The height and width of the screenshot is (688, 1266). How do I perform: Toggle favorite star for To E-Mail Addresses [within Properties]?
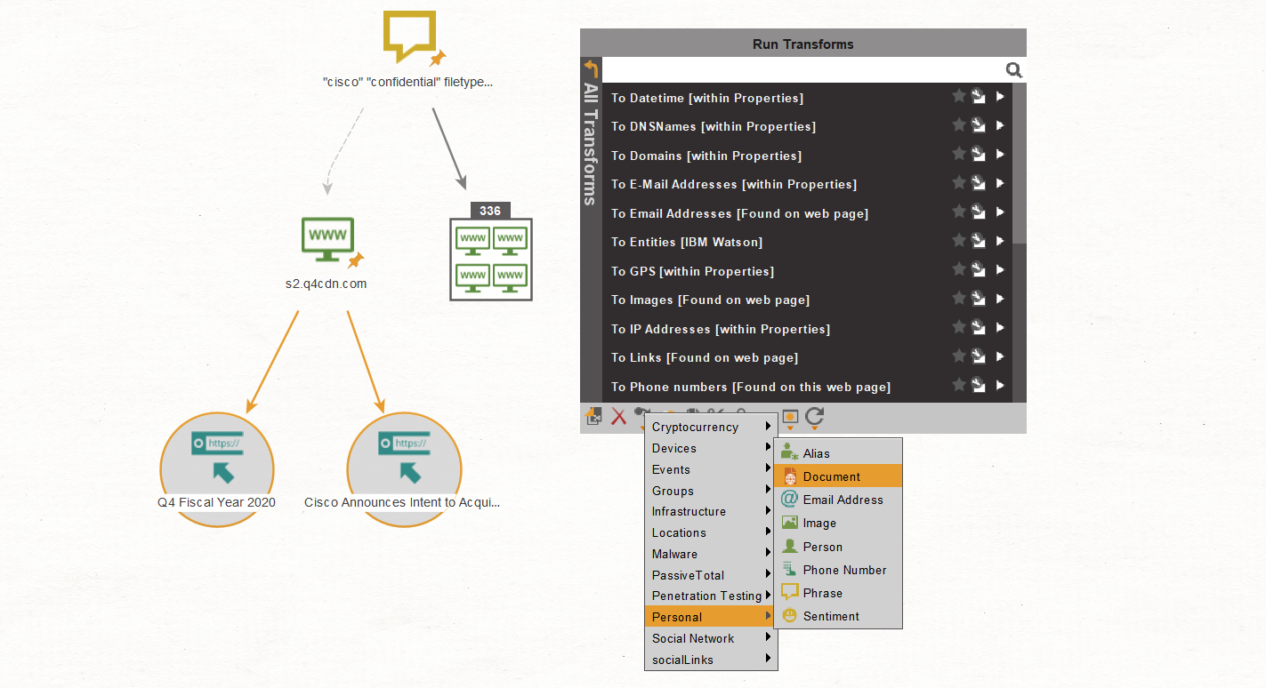pos(958,182)
